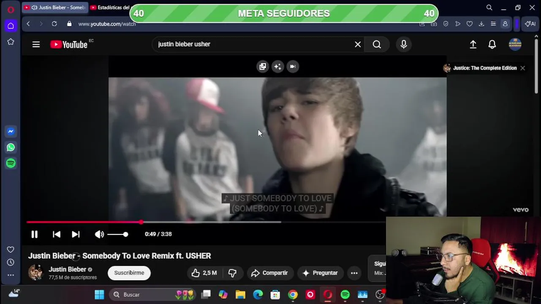This screenshot has height=304, width=541.
Task: Open Microsoft Edge from the taskbar
Action: [258, 295]
